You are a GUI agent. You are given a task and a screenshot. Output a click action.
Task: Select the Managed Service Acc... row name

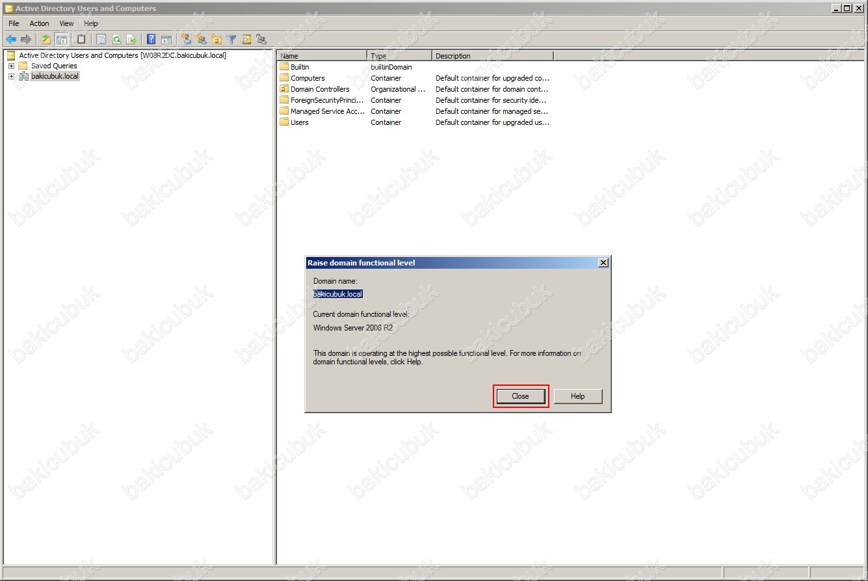tap(328, 111)
